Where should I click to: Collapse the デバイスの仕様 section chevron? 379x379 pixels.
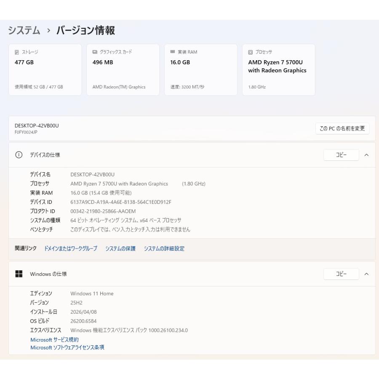point(366,155)
